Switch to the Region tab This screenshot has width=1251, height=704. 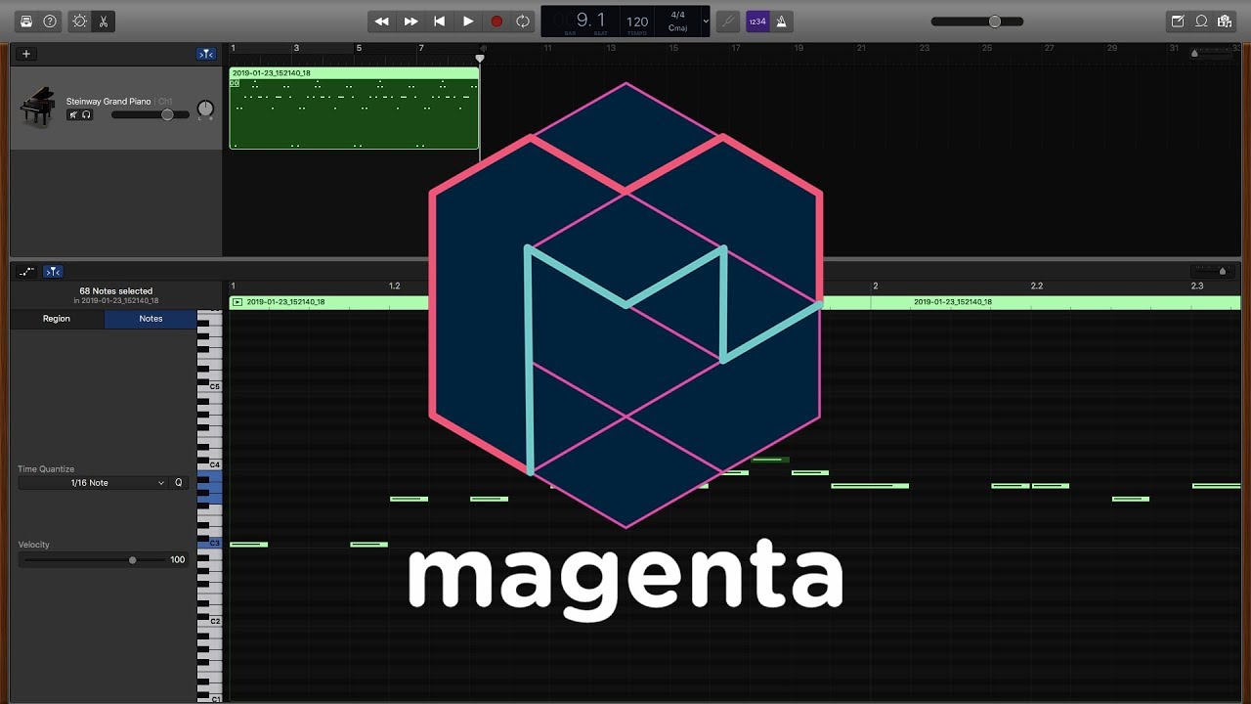57,319
